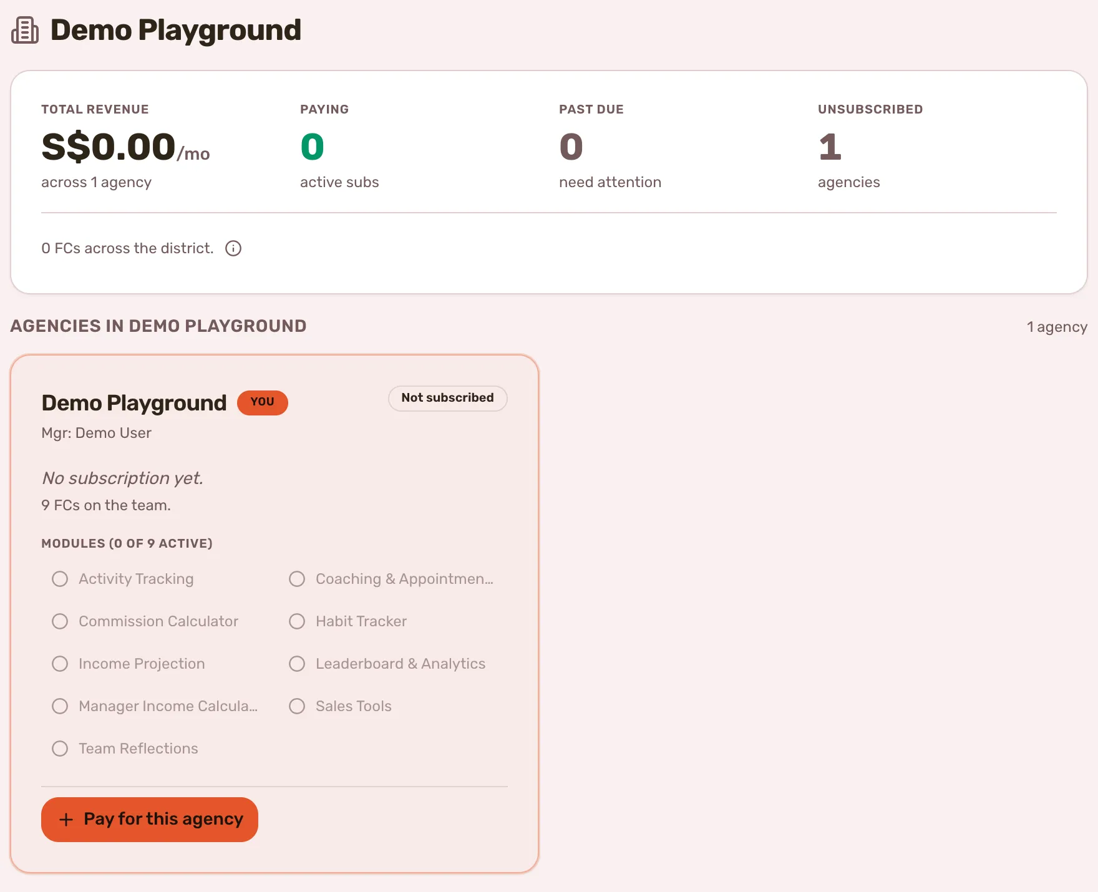Click the Income Projection module circle
1098x892 pixels.
60,664
